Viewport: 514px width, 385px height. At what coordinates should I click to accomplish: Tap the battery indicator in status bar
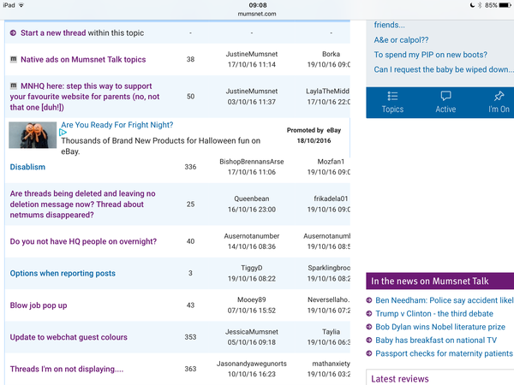pos(505,5)
